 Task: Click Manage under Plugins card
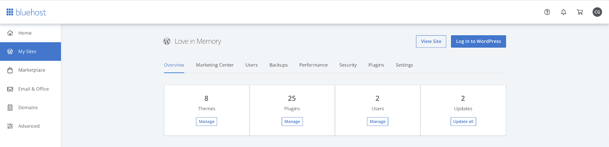(x=292, y=122)
